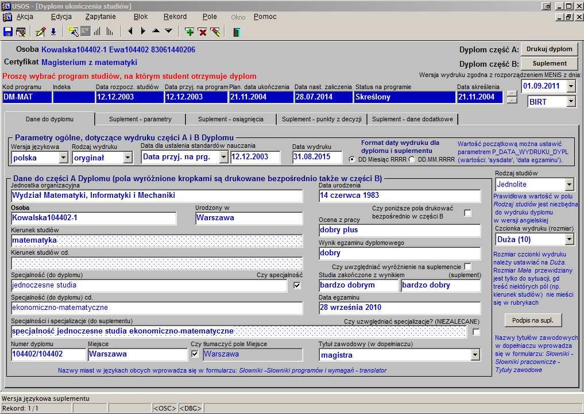Open the Wersja językowa polska dropdown
Viewport: 584px width, 414px height.
63,158
